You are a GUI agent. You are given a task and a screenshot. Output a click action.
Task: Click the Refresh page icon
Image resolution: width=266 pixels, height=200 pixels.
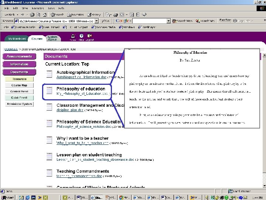point(38,14)
